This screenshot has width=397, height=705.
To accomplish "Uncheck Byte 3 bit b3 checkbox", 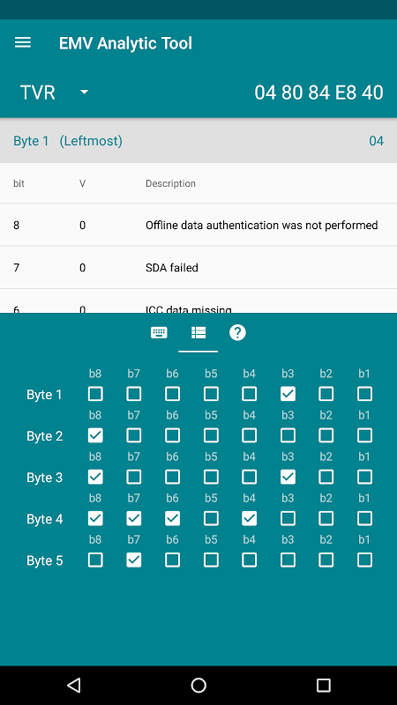I will pyautogui.click(x=288, y=477).
